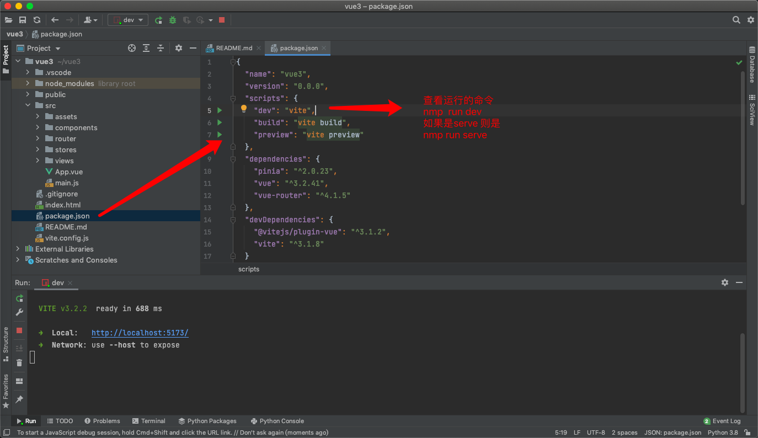
Task: Change the 2 spaces indent setting
Action: pyautogui.click(x=624, y=432)
